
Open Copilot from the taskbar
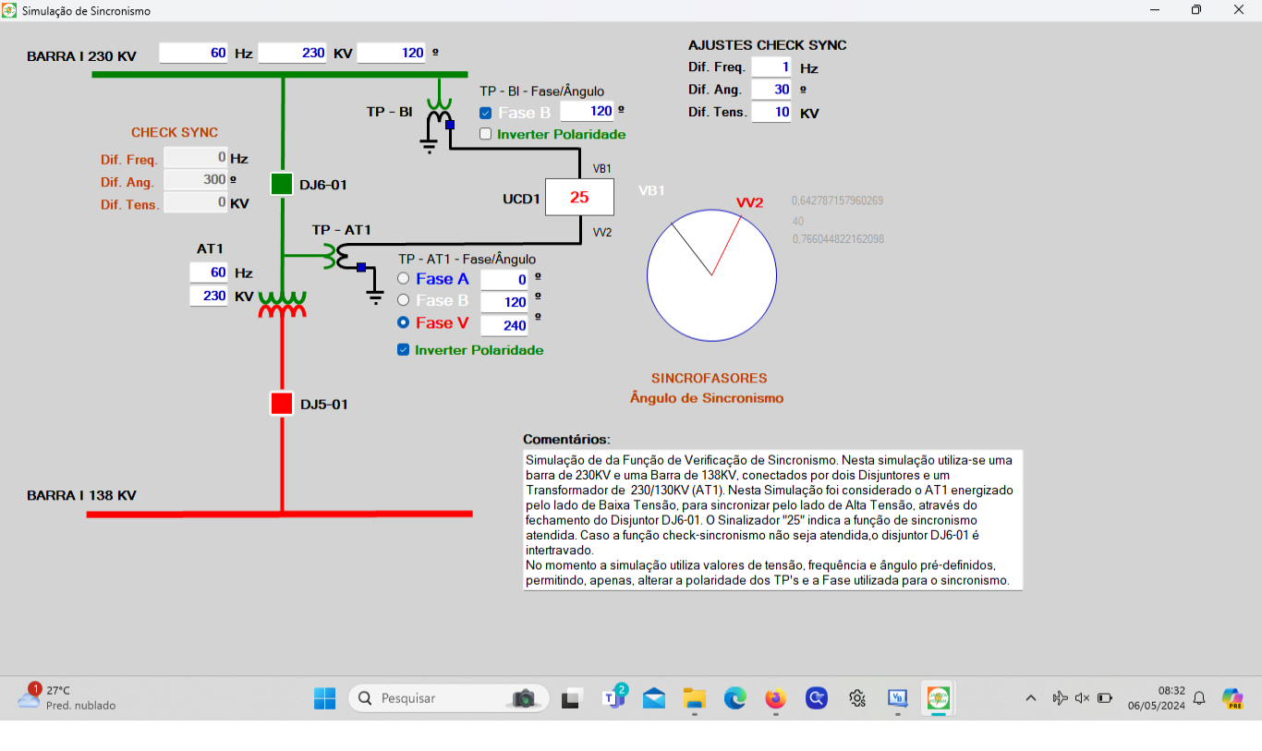coord(816,698)
